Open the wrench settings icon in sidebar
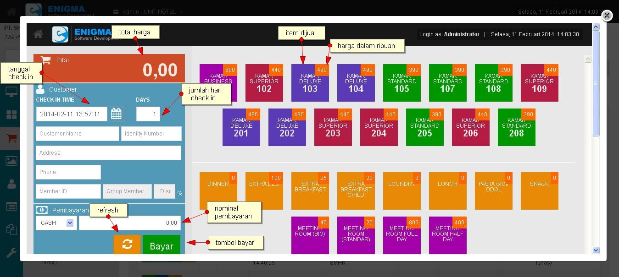Viewport: 619px width, 277px height. point(11,252)
